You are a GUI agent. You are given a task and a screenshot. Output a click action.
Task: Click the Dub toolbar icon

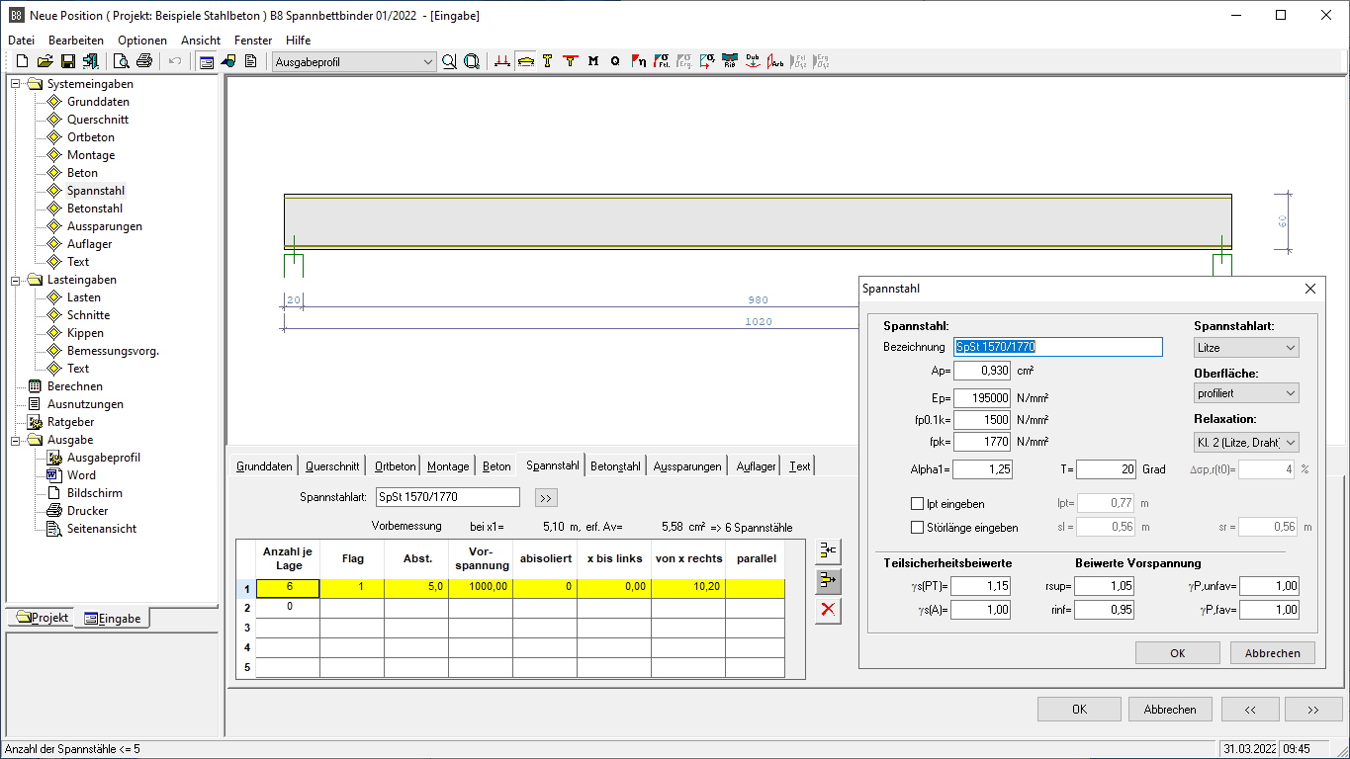[x=753, y=61]
